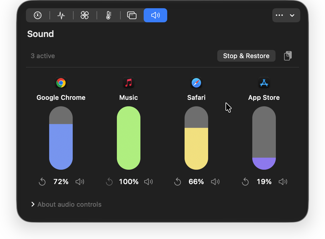Open the windows/displays tab
Screen dimensions: 325x239
[x=132, y=15]
